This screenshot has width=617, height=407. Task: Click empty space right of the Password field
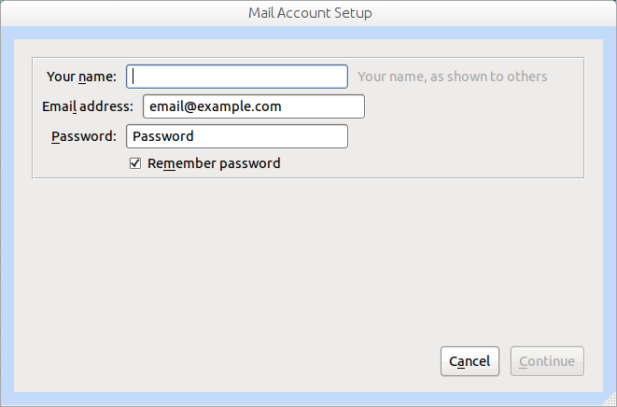464,136
